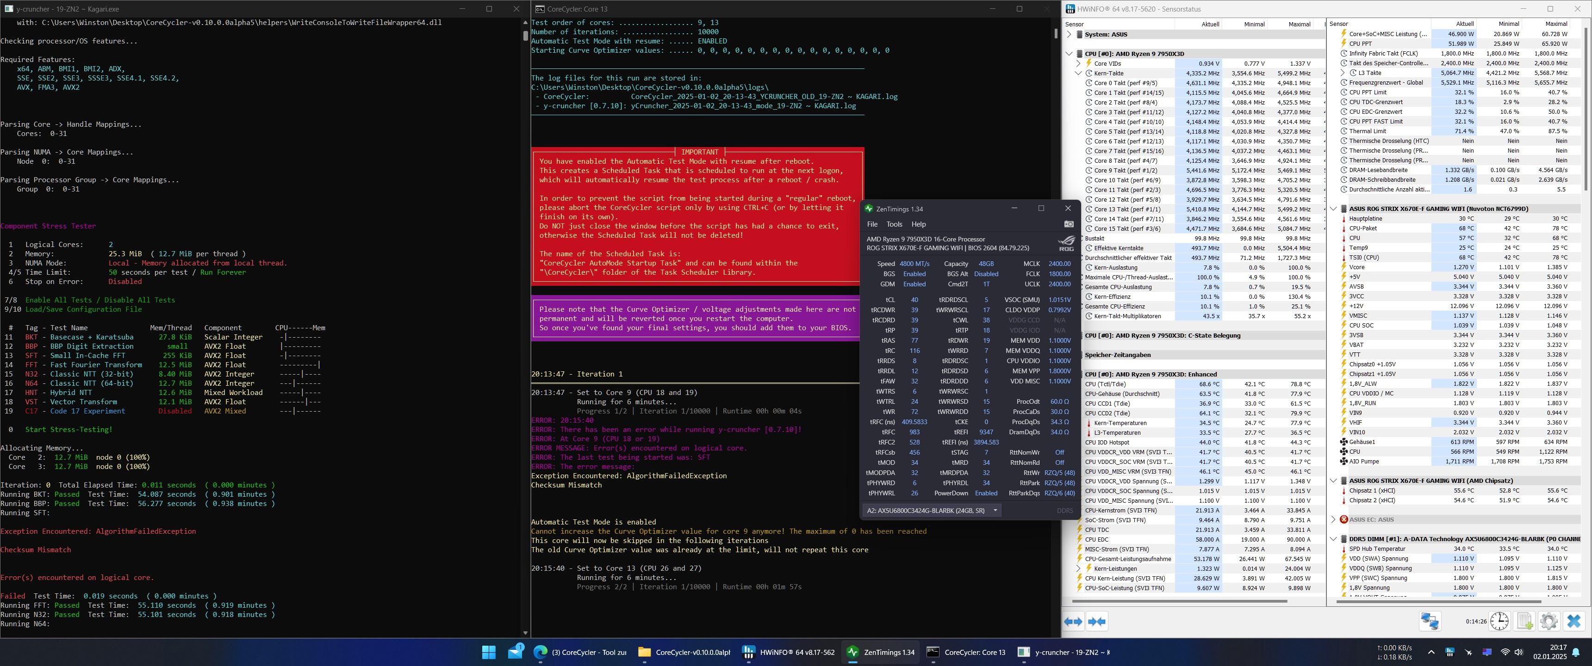Start HWiNFO logging with document plus icon
1592x666 pixels.
(x=1524, y=621)
